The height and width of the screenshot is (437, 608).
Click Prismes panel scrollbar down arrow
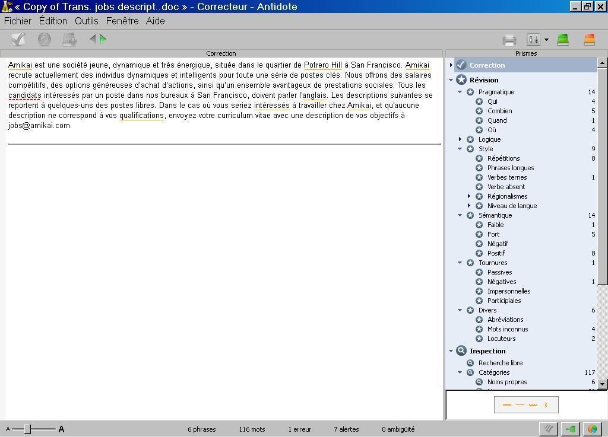(x=602, y=384)
